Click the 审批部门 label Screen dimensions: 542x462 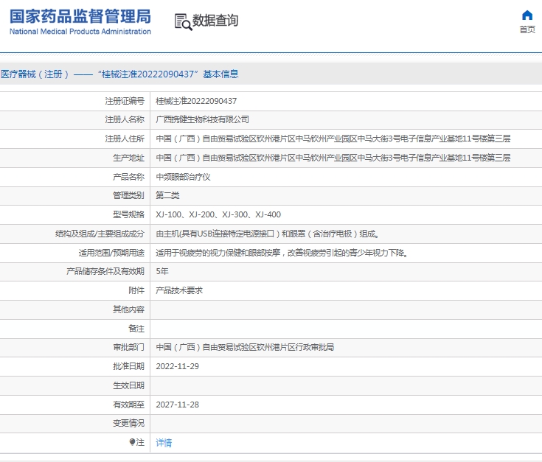coord(128,347)
